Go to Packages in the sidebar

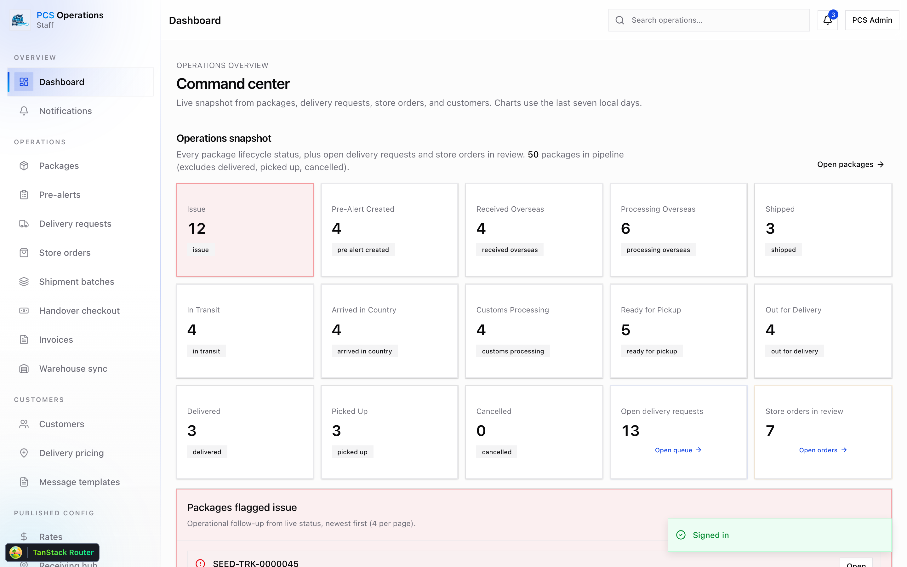pos(80,166)
